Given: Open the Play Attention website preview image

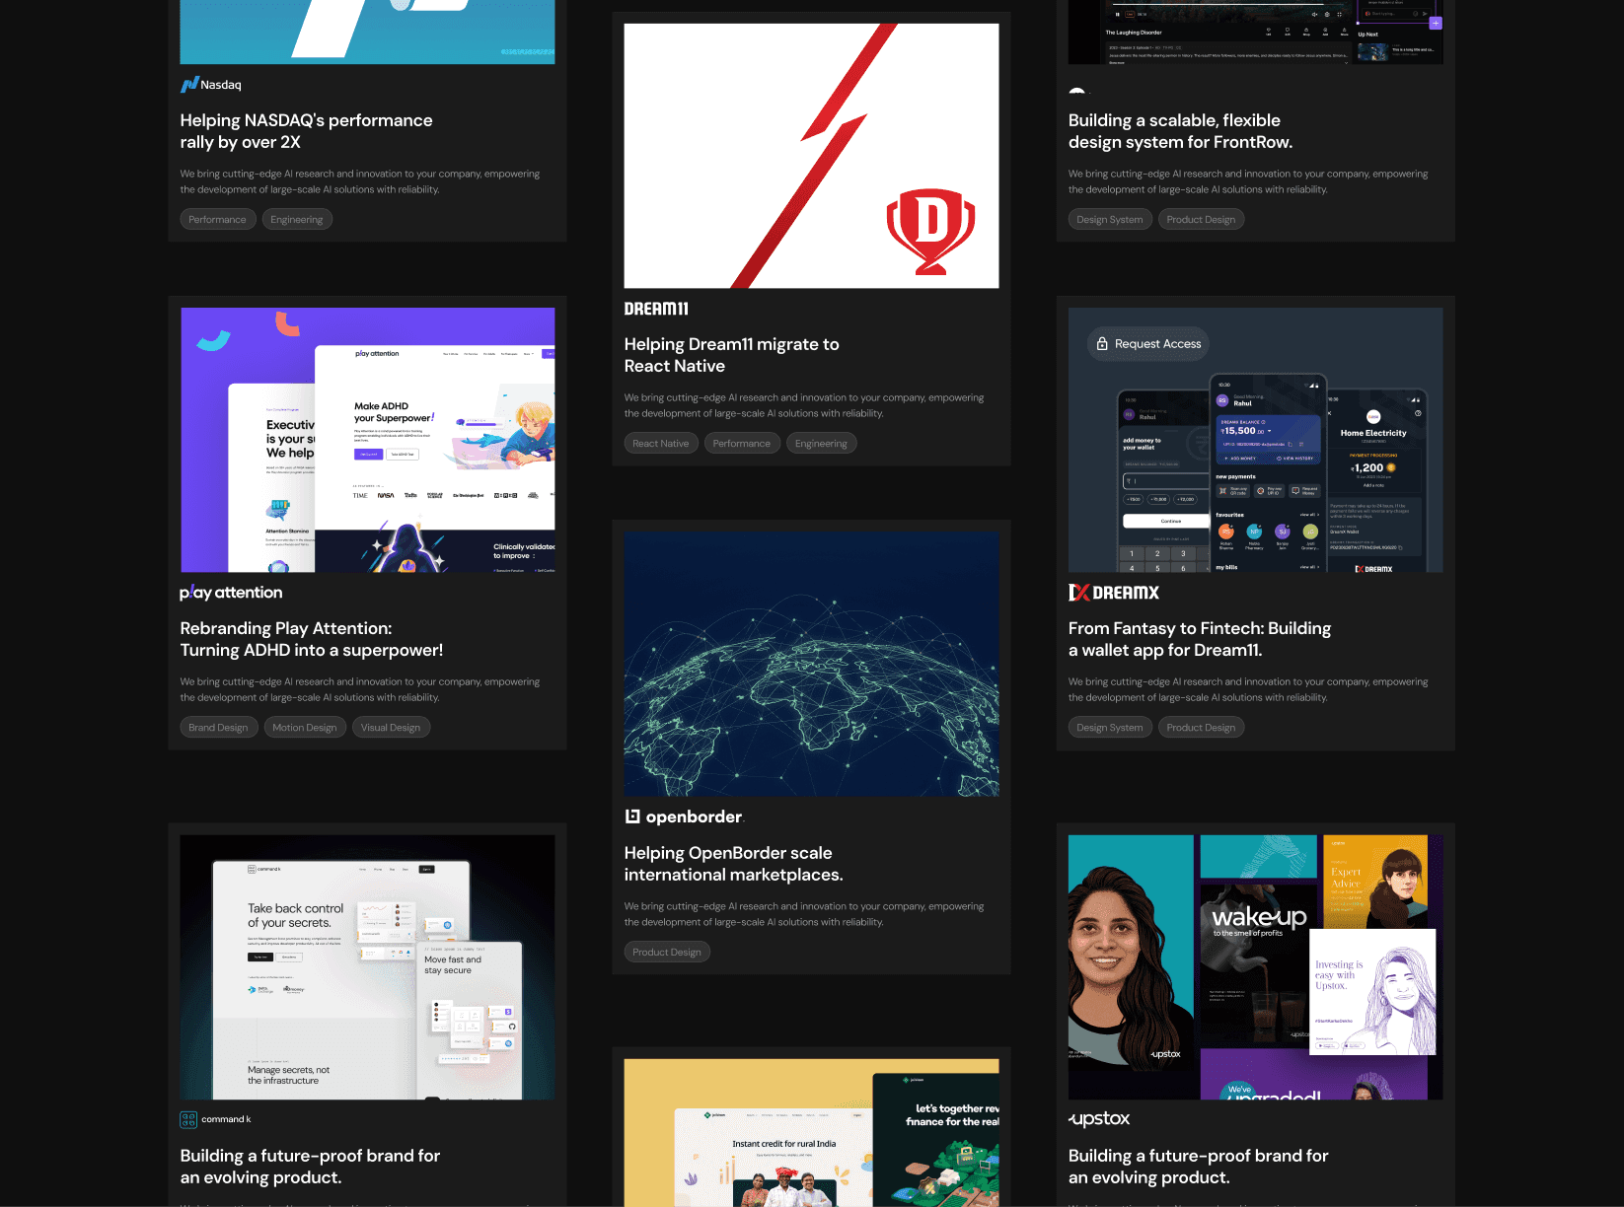Looking at the screenshot, I should (367, 440).
